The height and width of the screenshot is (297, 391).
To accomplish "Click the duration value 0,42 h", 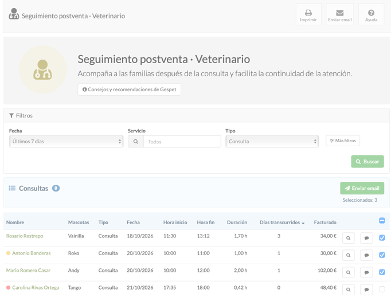I will coord(240,287).
